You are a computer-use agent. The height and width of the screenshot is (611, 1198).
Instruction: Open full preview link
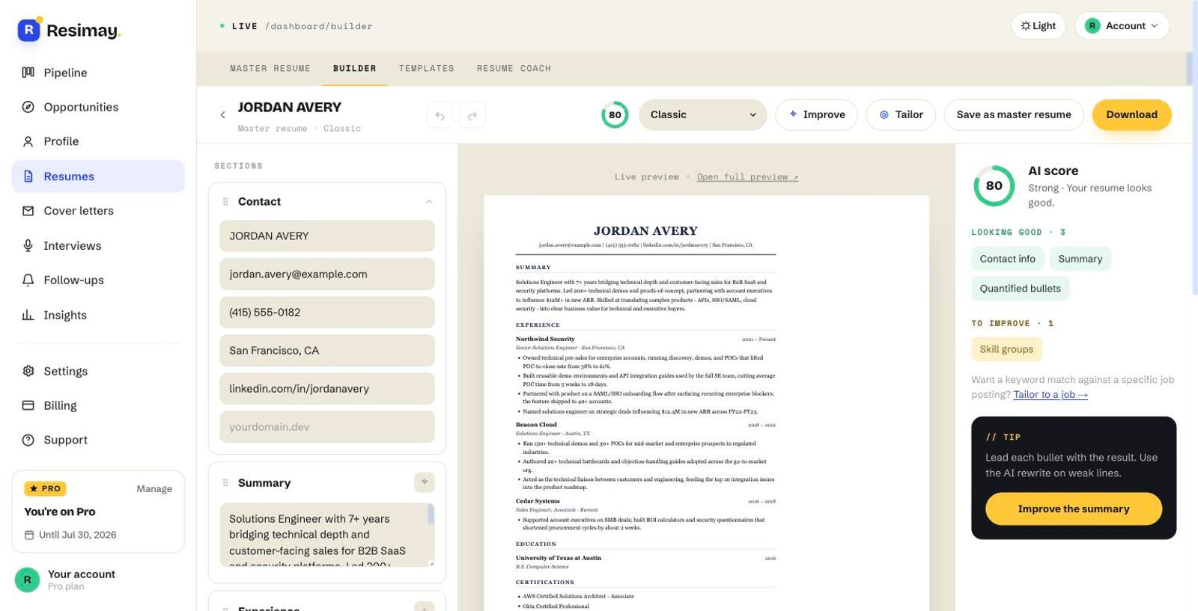click(747, 177)
